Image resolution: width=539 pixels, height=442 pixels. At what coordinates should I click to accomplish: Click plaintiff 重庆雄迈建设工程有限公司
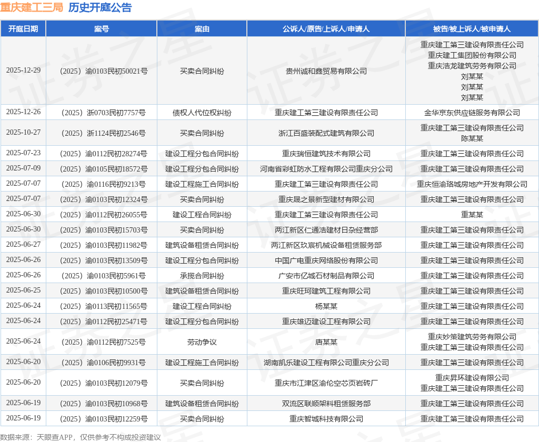326,322
